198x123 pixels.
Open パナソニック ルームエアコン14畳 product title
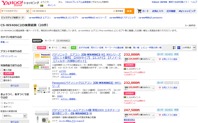pos(86,112)
